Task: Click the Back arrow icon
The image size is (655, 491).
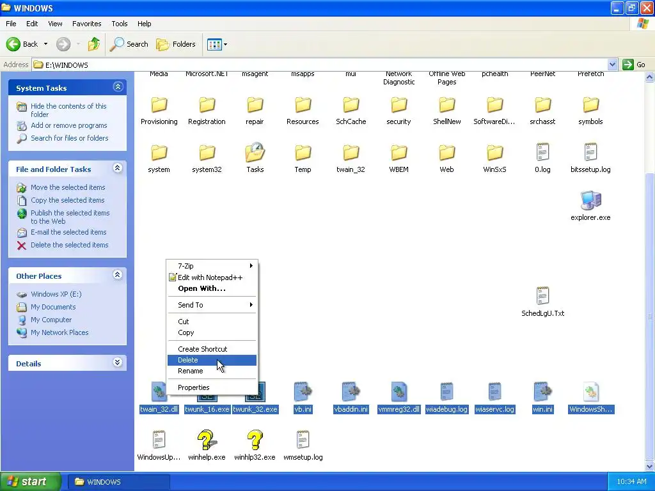Action: click(13, 44)
